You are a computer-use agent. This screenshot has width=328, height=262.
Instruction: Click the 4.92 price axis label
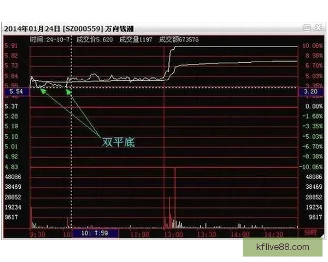[11, 157]
